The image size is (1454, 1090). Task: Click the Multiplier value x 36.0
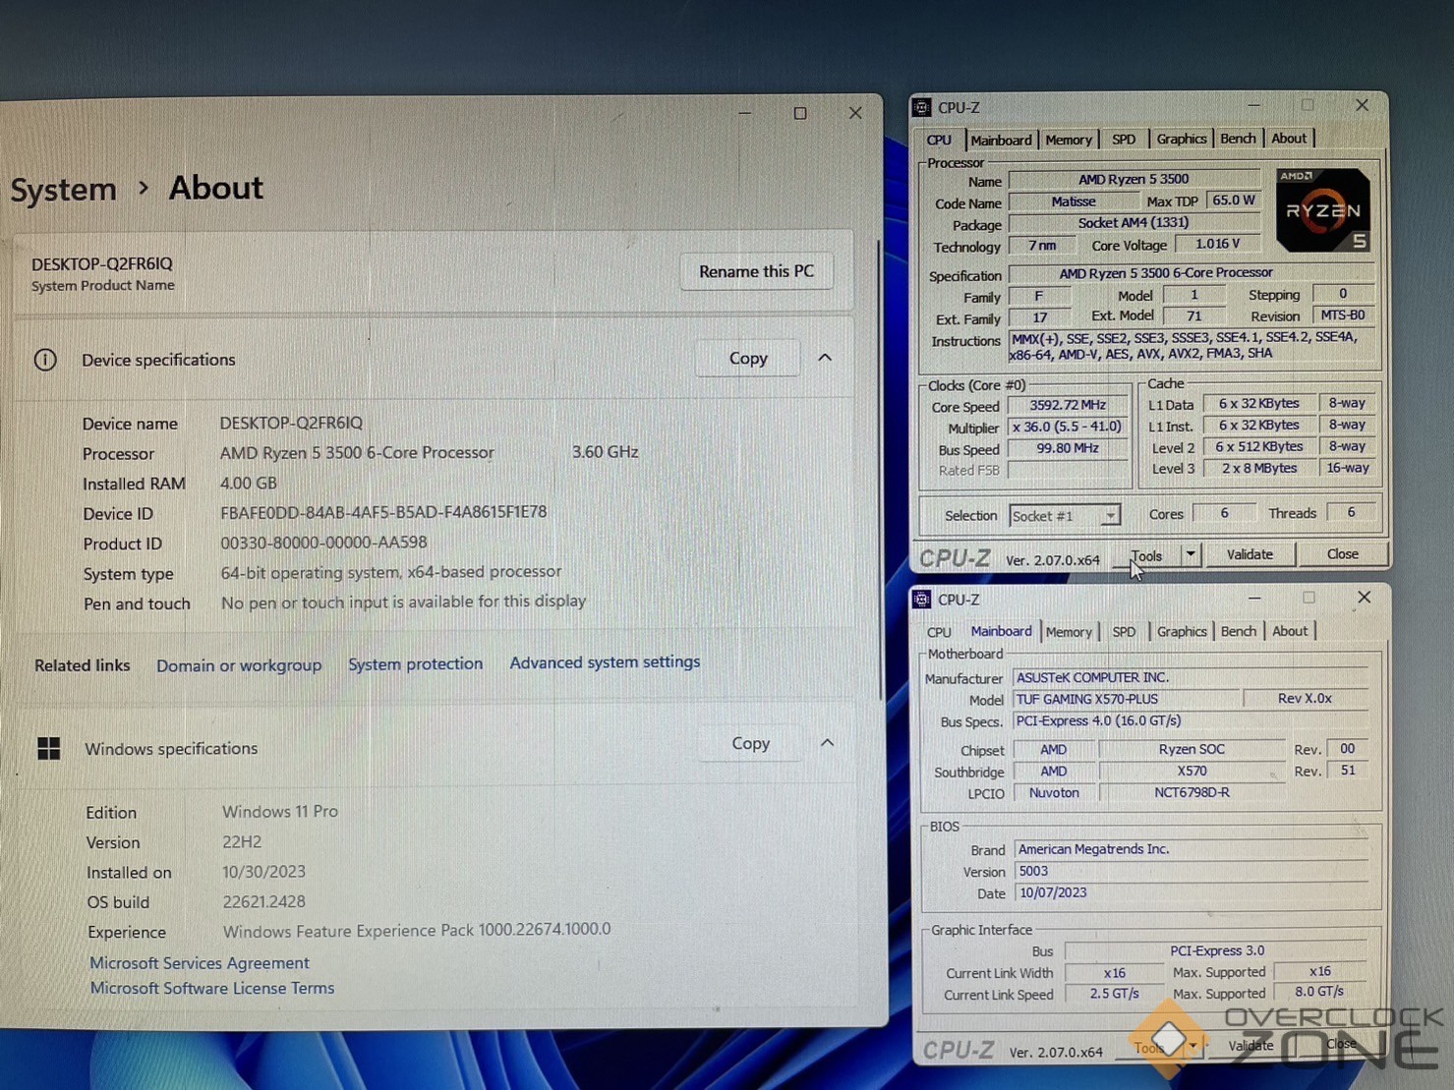(1068, 427)
